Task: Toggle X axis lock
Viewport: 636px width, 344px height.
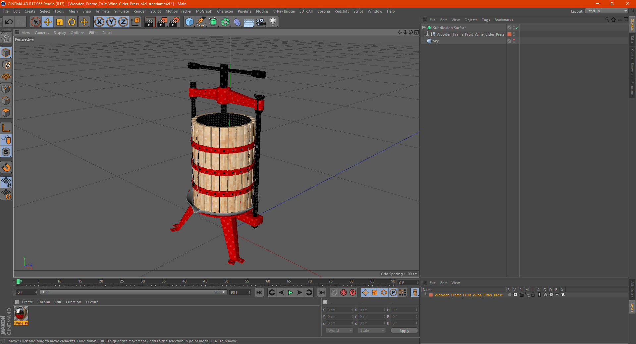Action: 99,22
